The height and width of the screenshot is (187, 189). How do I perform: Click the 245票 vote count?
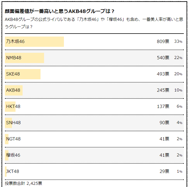163,90
